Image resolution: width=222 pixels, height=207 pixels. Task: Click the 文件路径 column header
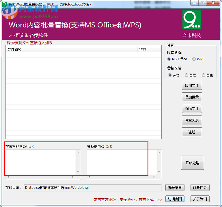(72, 49)
